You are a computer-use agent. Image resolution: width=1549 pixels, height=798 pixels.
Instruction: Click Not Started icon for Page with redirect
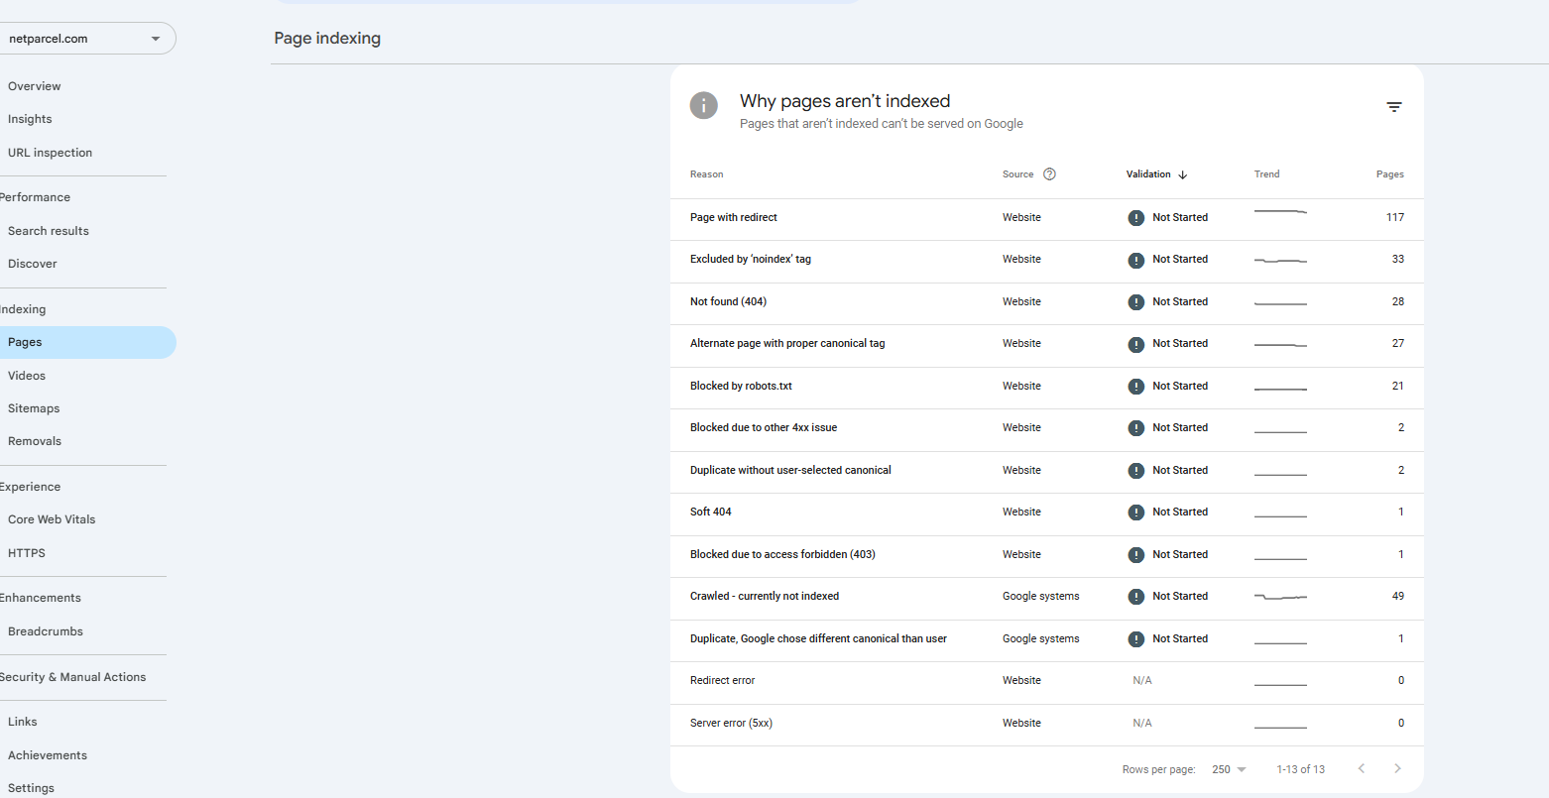pos(1136,218)
